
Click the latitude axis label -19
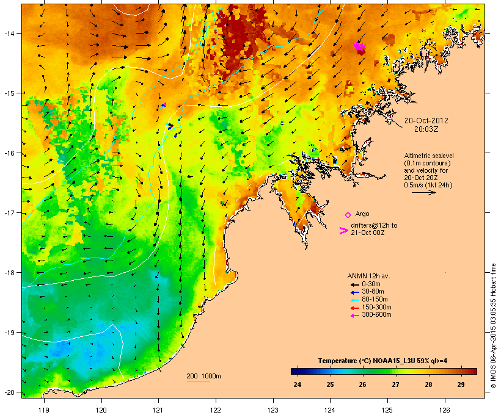click(9, 333)
